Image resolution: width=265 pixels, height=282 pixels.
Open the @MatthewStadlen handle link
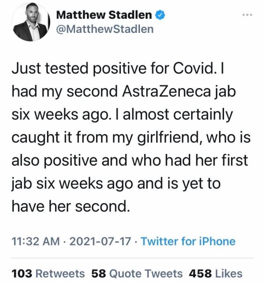(x=105, y=29)
